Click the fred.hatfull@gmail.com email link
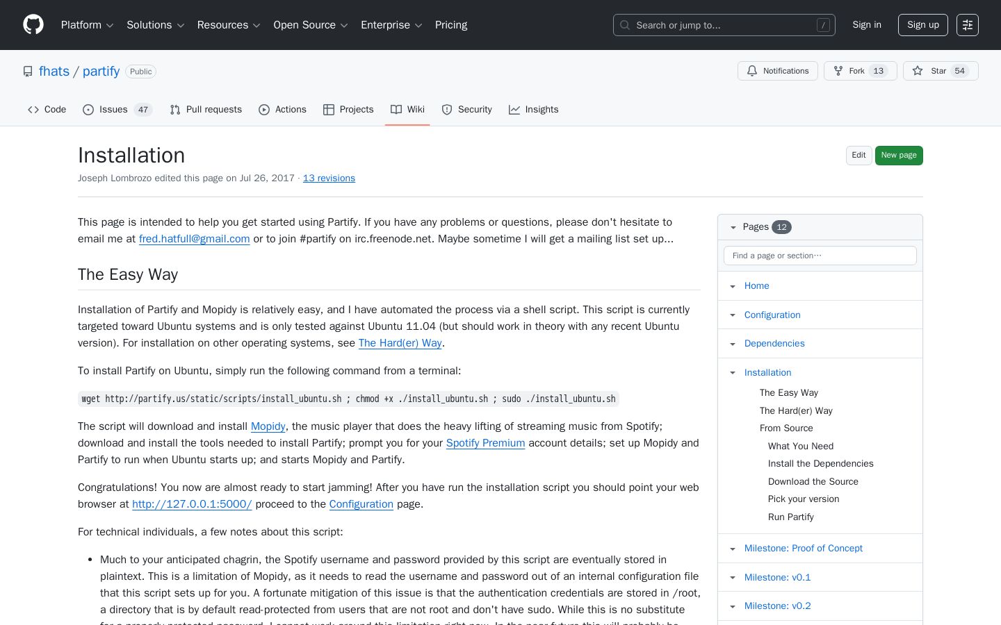 194,239
